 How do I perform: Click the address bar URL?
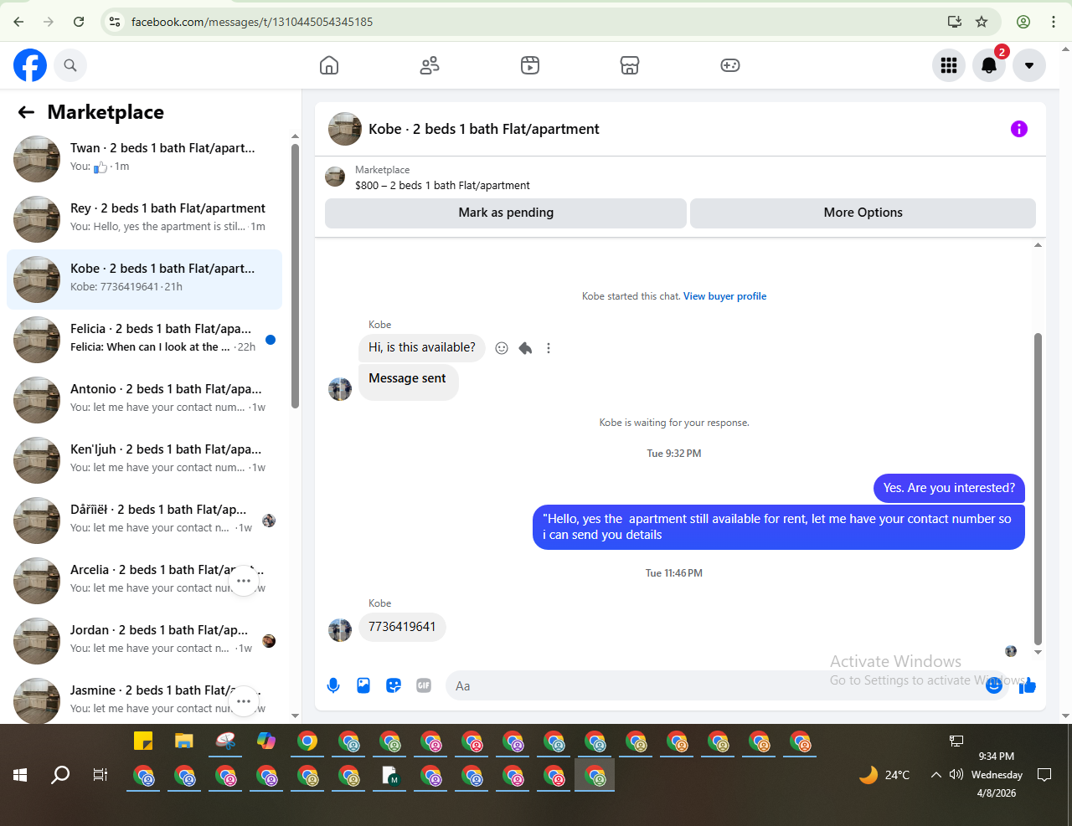click(x=252, y=22)
